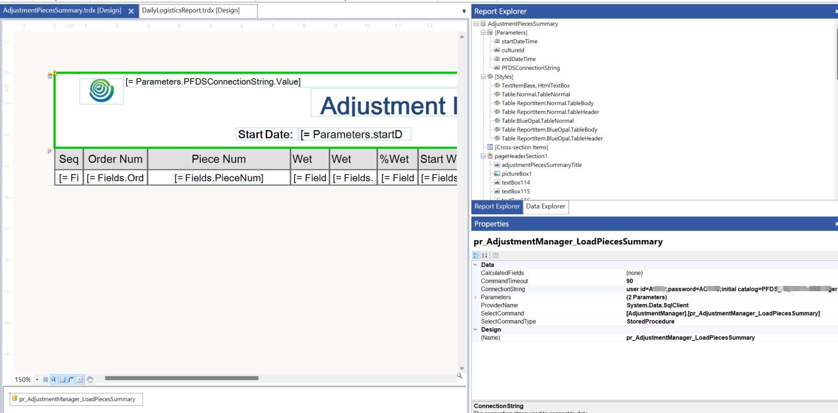Sort properties alphabetically
The image size is (838, 413).
(x=485, y=255)
